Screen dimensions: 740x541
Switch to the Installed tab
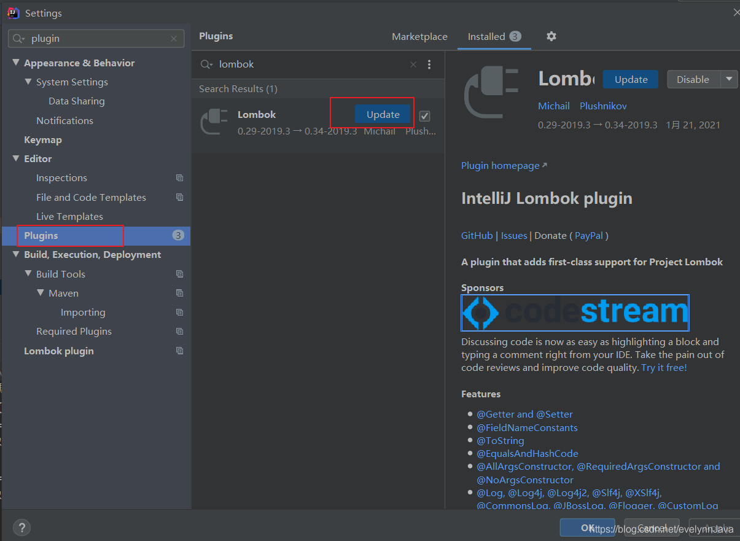point(487,36)
